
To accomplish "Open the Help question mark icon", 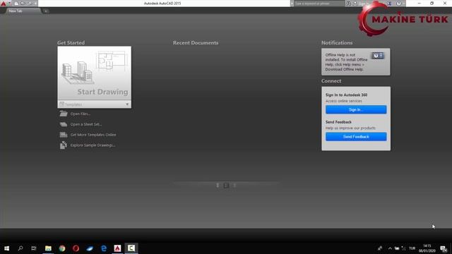I will point(398,4).
